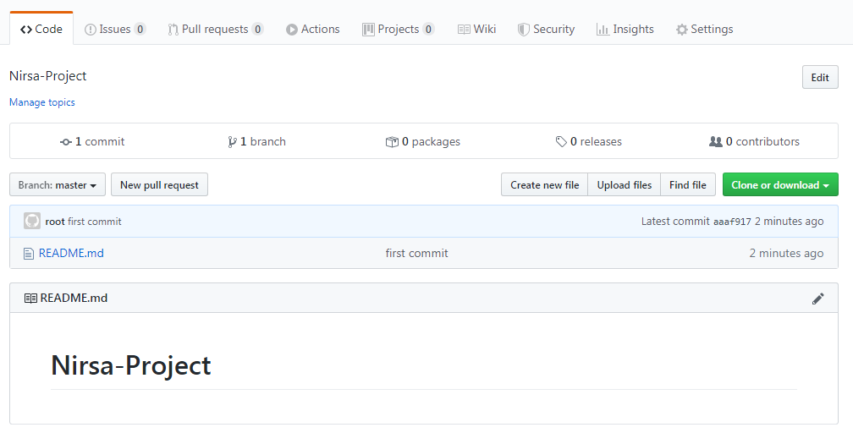Viewport: 853px width, 433px height.
Task: View the Insights tab
Action: [x=625, y=29]
